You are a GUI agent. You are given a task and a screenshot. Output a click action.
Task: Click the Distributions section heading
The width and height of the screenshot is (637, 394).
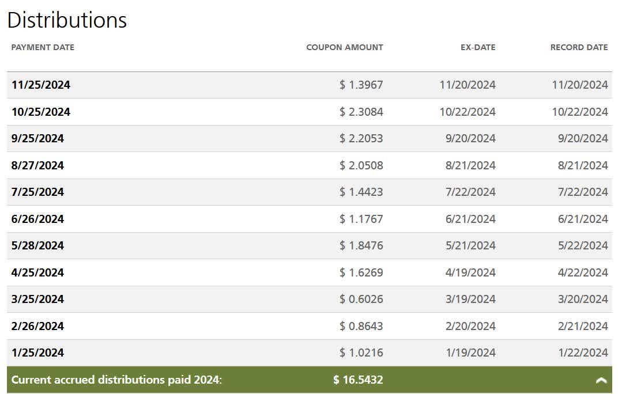coord(67,20)
